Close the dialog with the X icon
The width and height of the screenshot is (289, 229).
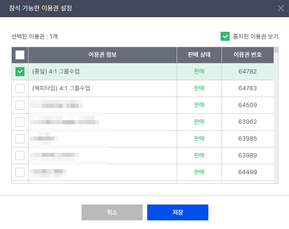pos(280,8)
